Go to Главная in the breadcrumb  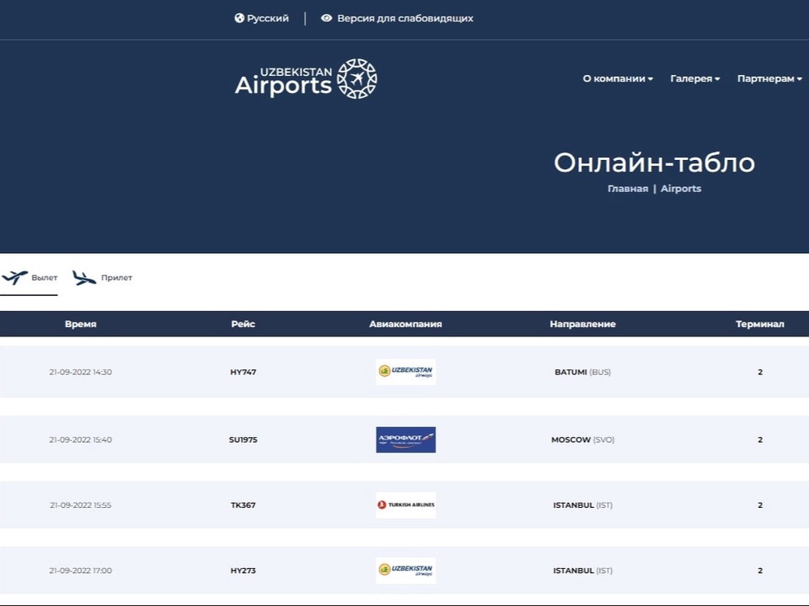[x=627, y=189]
